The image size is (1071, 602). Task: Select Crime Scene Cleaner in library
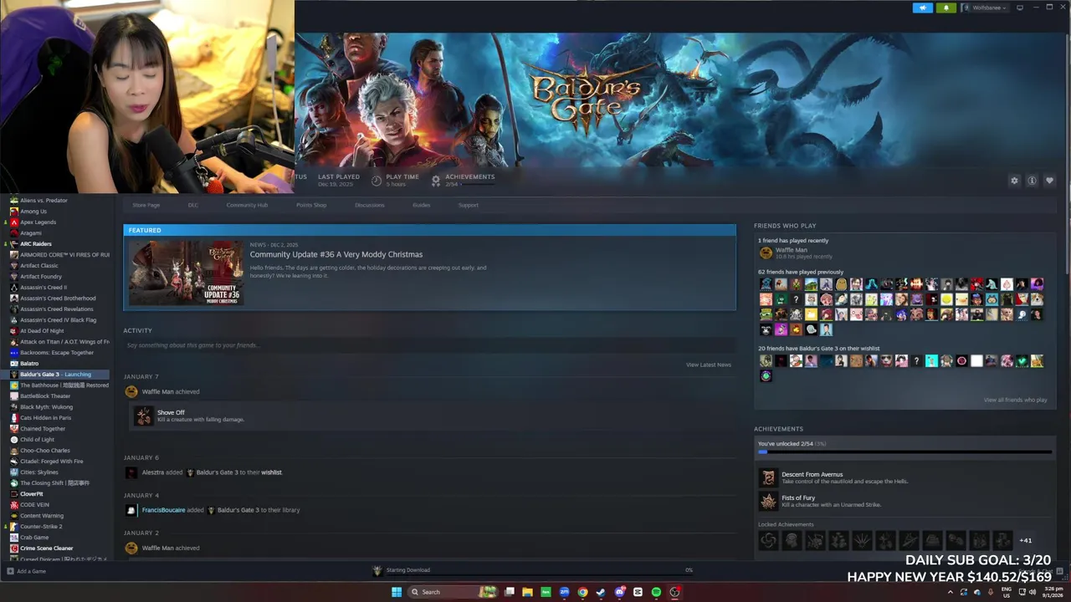[x=46, y=548]
